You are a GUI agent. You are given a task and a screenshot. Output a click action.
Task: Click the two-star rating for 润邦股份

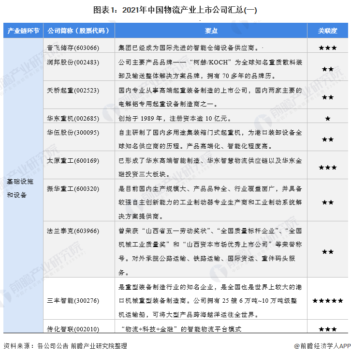point(328,69)
